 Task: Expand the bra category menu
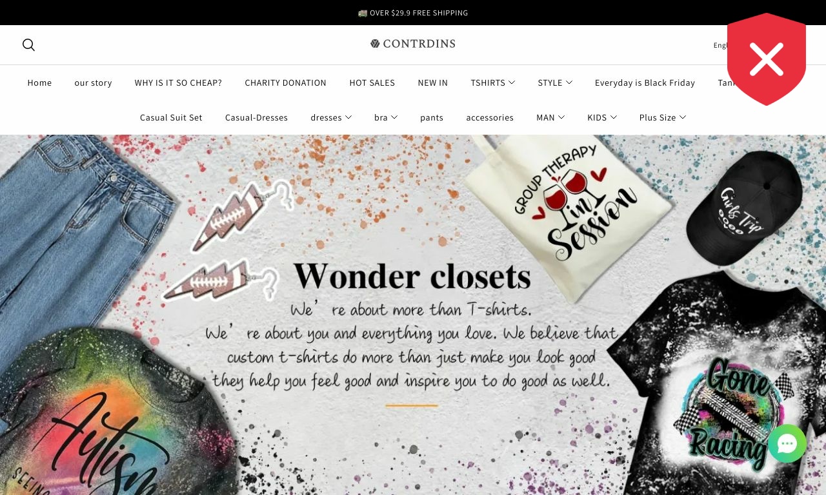click(x=386, y=117)
